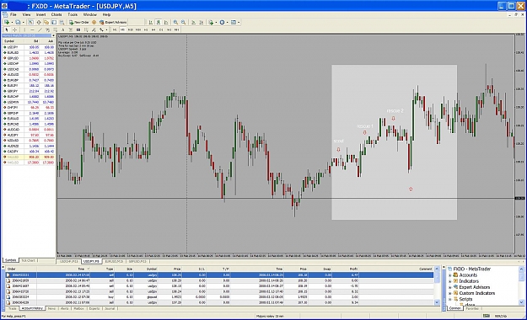Expand the Custom Indicators node in Navigator
The width and height of the screenshot is (527, 320).
pos(450,293)
